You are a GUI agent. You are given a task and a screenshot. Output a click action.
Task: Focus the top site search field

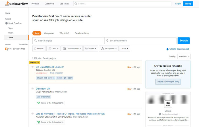point(122,4)
